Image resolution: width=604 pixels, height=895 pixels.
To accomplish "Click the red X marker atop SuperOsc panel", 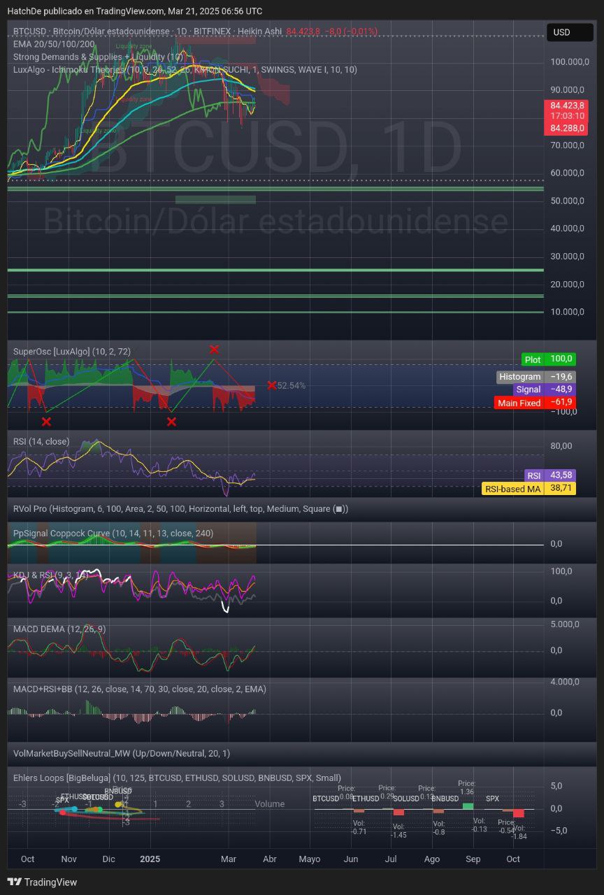I will (x=214, y=349).
